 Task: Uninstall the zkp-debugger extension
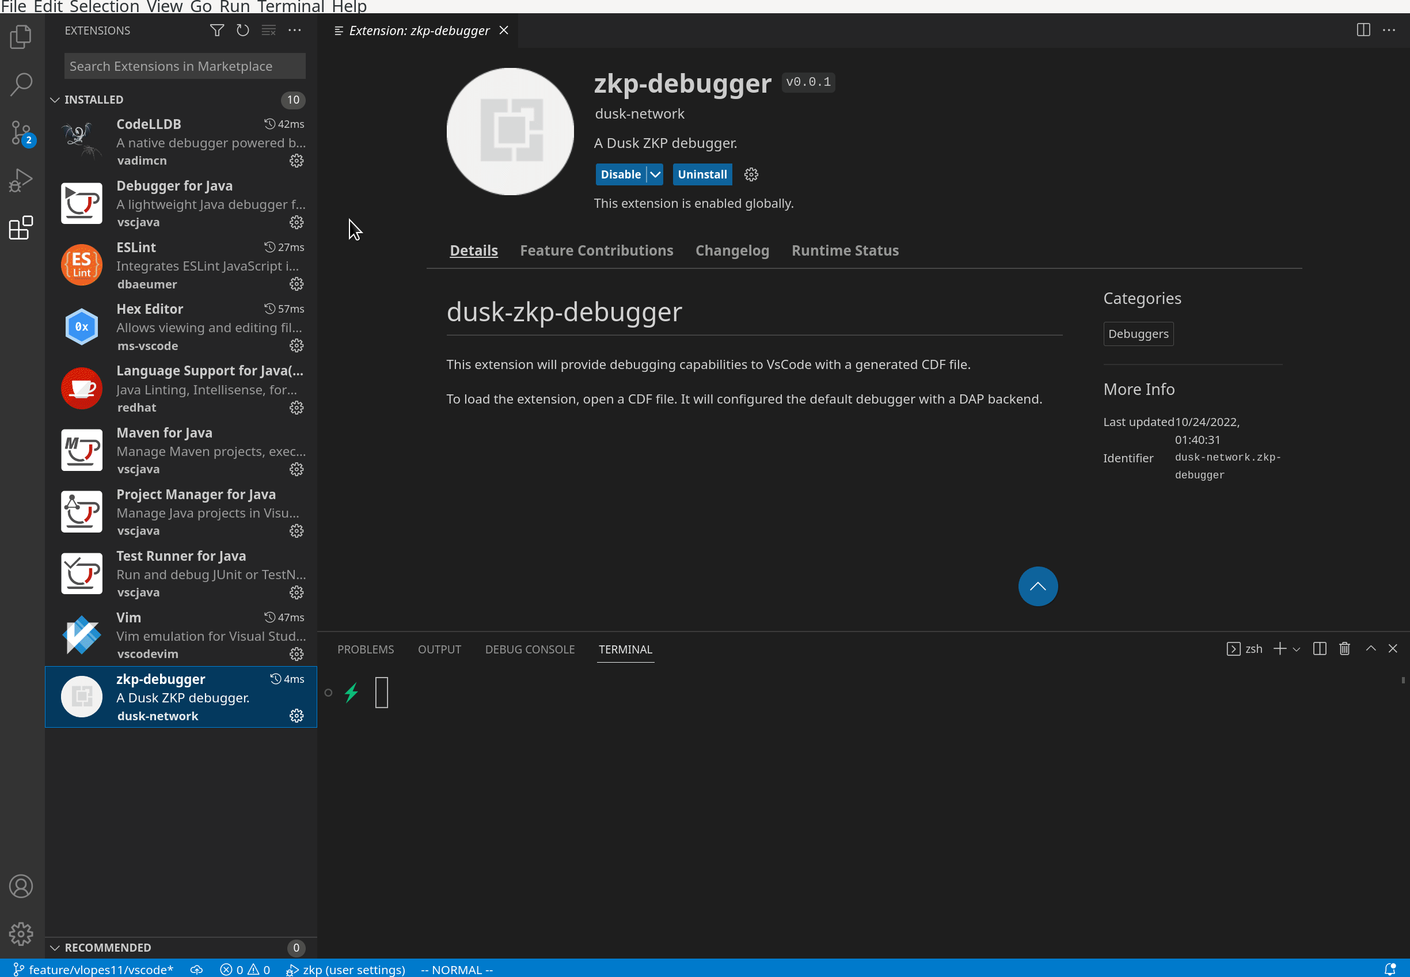pos(702,174)
